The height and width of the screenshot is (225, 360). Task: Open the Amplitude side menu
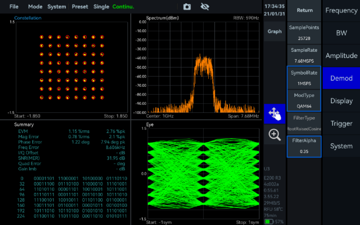pos(341,55)
